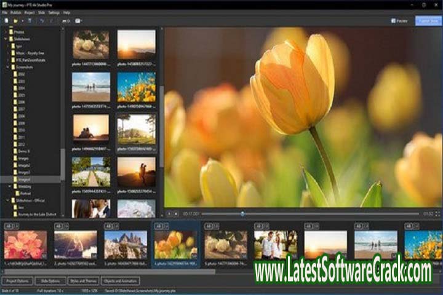Click the Preview button at top right
Image resolution: width=443 pixels, height=295 pixels.
(400, 21)
